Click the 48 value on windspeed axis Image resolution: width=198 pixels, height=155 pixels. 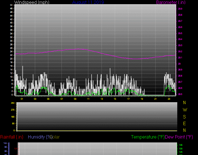click(11, 8)
